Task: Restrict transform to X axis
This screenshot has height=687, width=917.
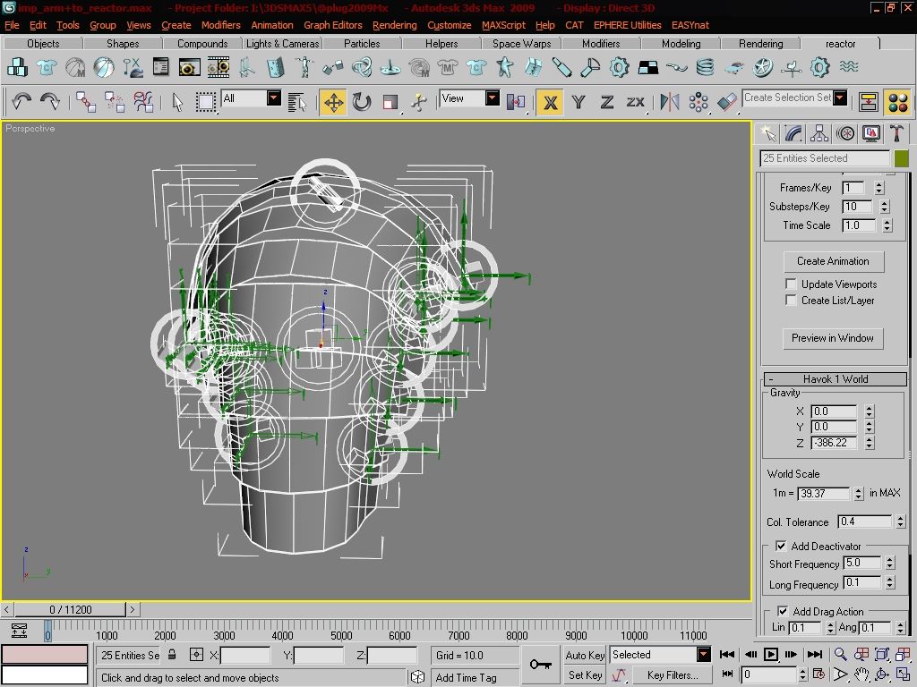Action: pos(550,102)
